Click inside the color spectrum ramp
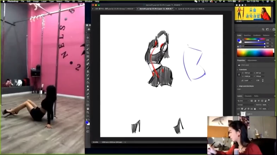 pyautogui.click(x=255, y=53)
